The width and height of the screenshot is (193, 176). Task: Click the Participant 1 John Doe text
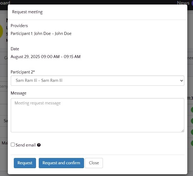[x=41, y=34]
